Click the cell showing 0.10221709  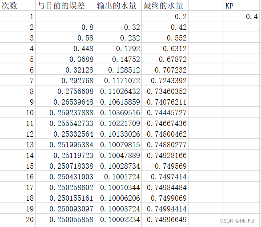pos(118,123)
